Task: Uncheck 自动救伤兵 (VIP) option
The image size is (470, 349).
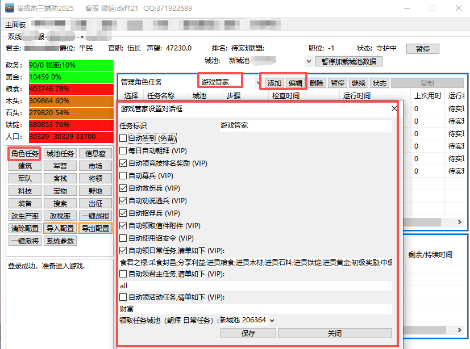Action: (123, 188)
